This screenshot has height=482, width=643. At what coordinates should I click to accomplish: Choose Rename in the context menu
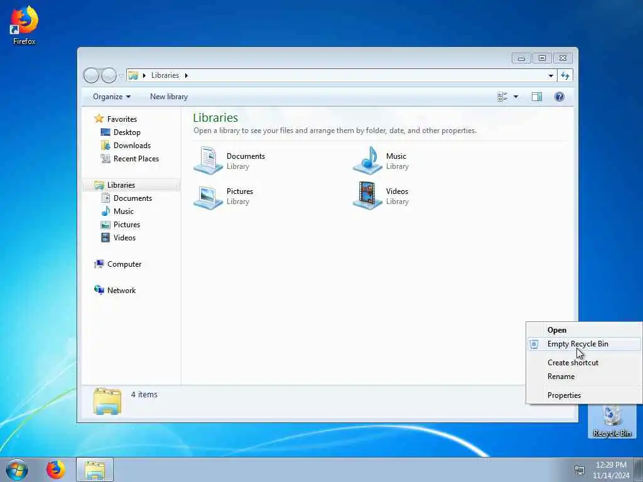(x=585, y=377)
